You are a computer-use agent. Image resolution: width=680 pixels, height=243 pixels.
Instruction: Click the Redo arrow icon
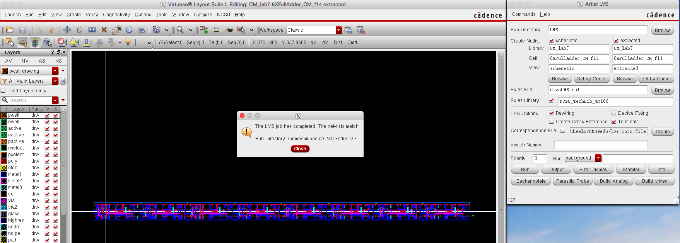point(52,30)
